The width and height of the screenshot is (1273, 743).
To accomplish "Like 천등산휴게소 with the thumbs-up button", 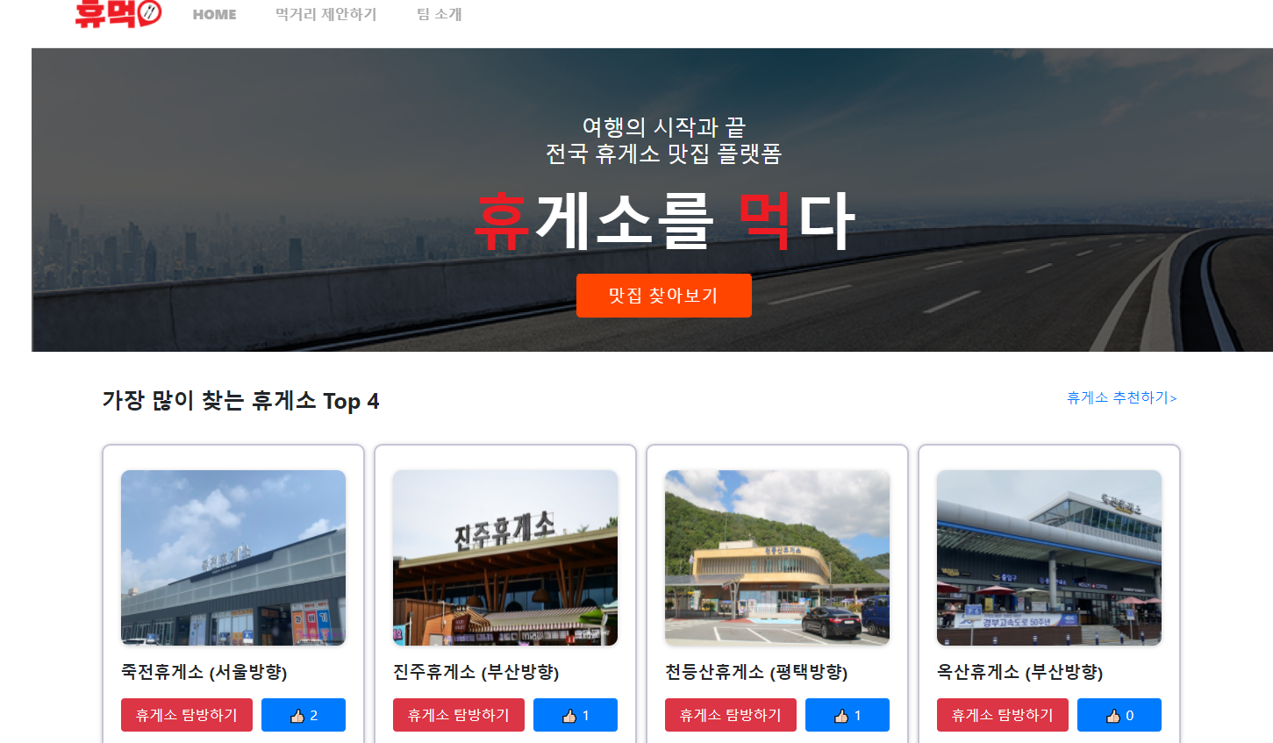I will pos(847,715).
